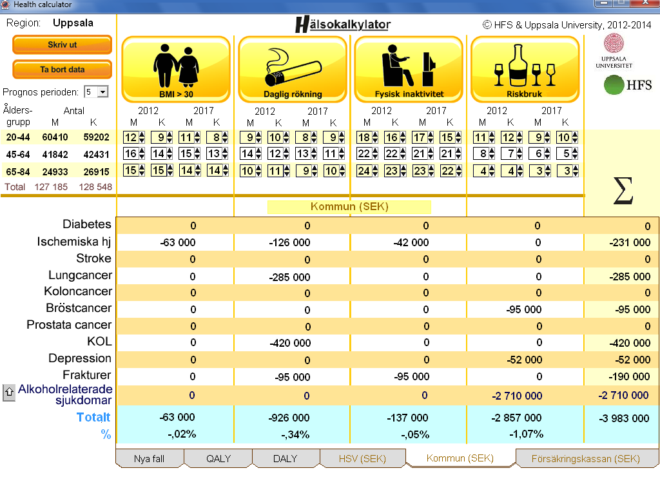Select the Fysisk inaktivitet icon

[409, 70]
